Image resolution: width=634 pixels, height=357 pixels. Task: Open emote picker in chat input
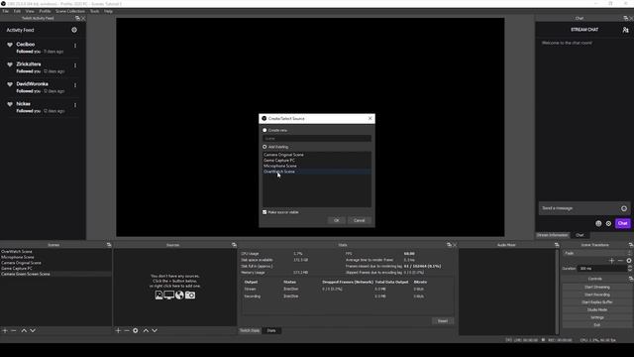[x=624, y=208]
